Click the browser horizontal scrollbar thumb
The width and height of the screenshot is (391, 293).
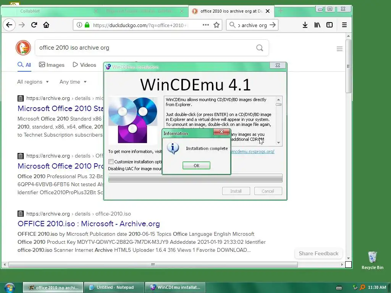pyautogui.click(x=153, y=264)
